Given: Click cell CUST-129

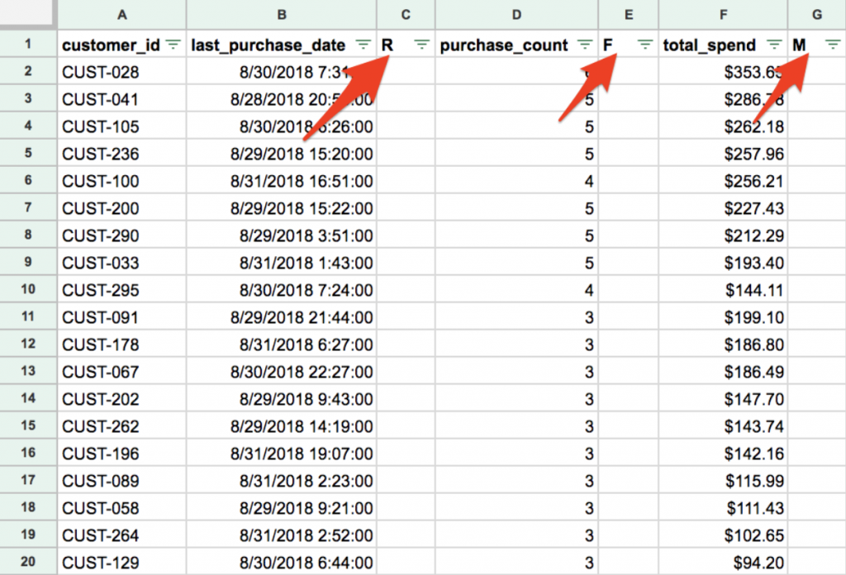Looking at the screenshot, I should click(122, 562).
